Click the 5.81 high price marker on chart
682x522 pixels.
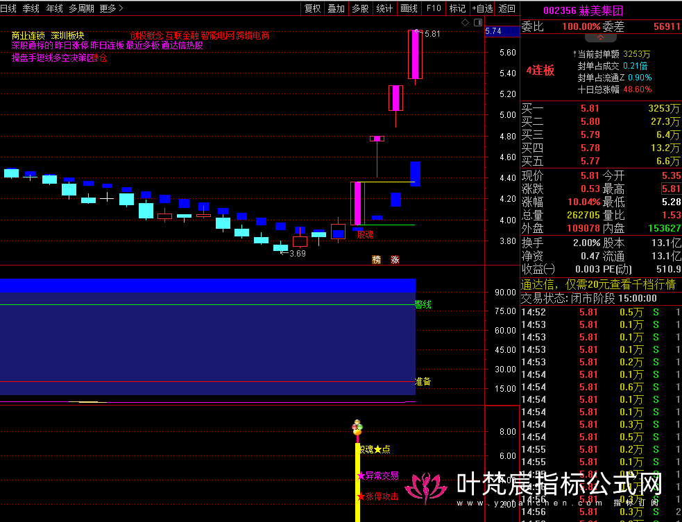pos(432,33)
